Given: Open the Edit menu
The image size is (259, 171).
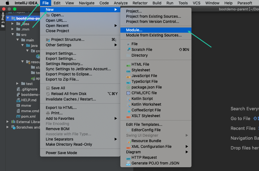Looking at the screenshot, I should tap(57, 3).
